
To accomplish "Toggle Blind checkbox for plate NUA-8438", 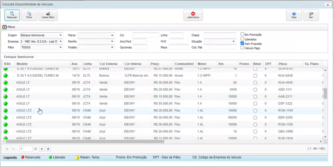I will point(255,76).
